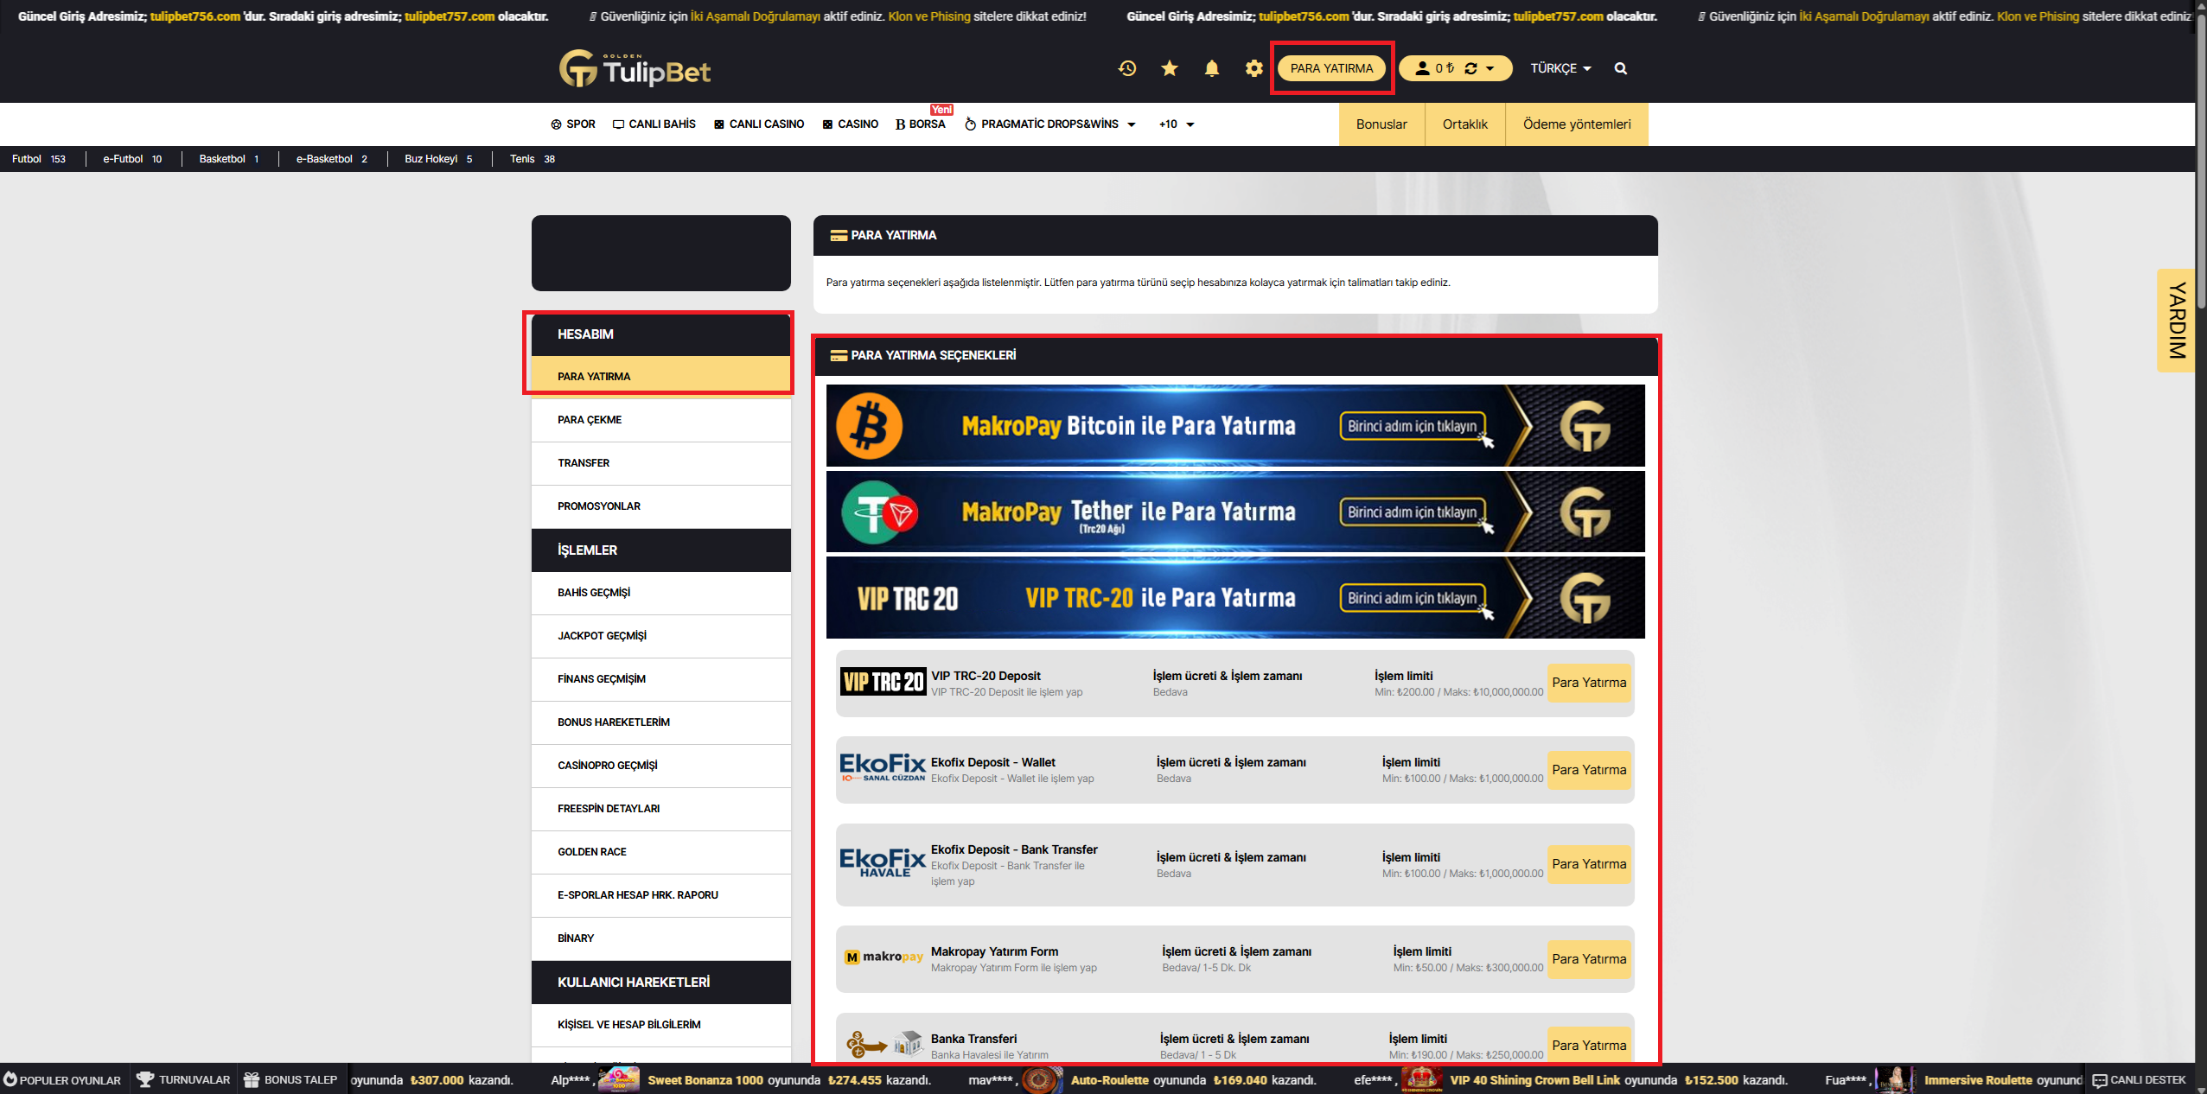Click the VIP TRC 20 logo in deposit row
The image size is (2207, 1094).
883,682
